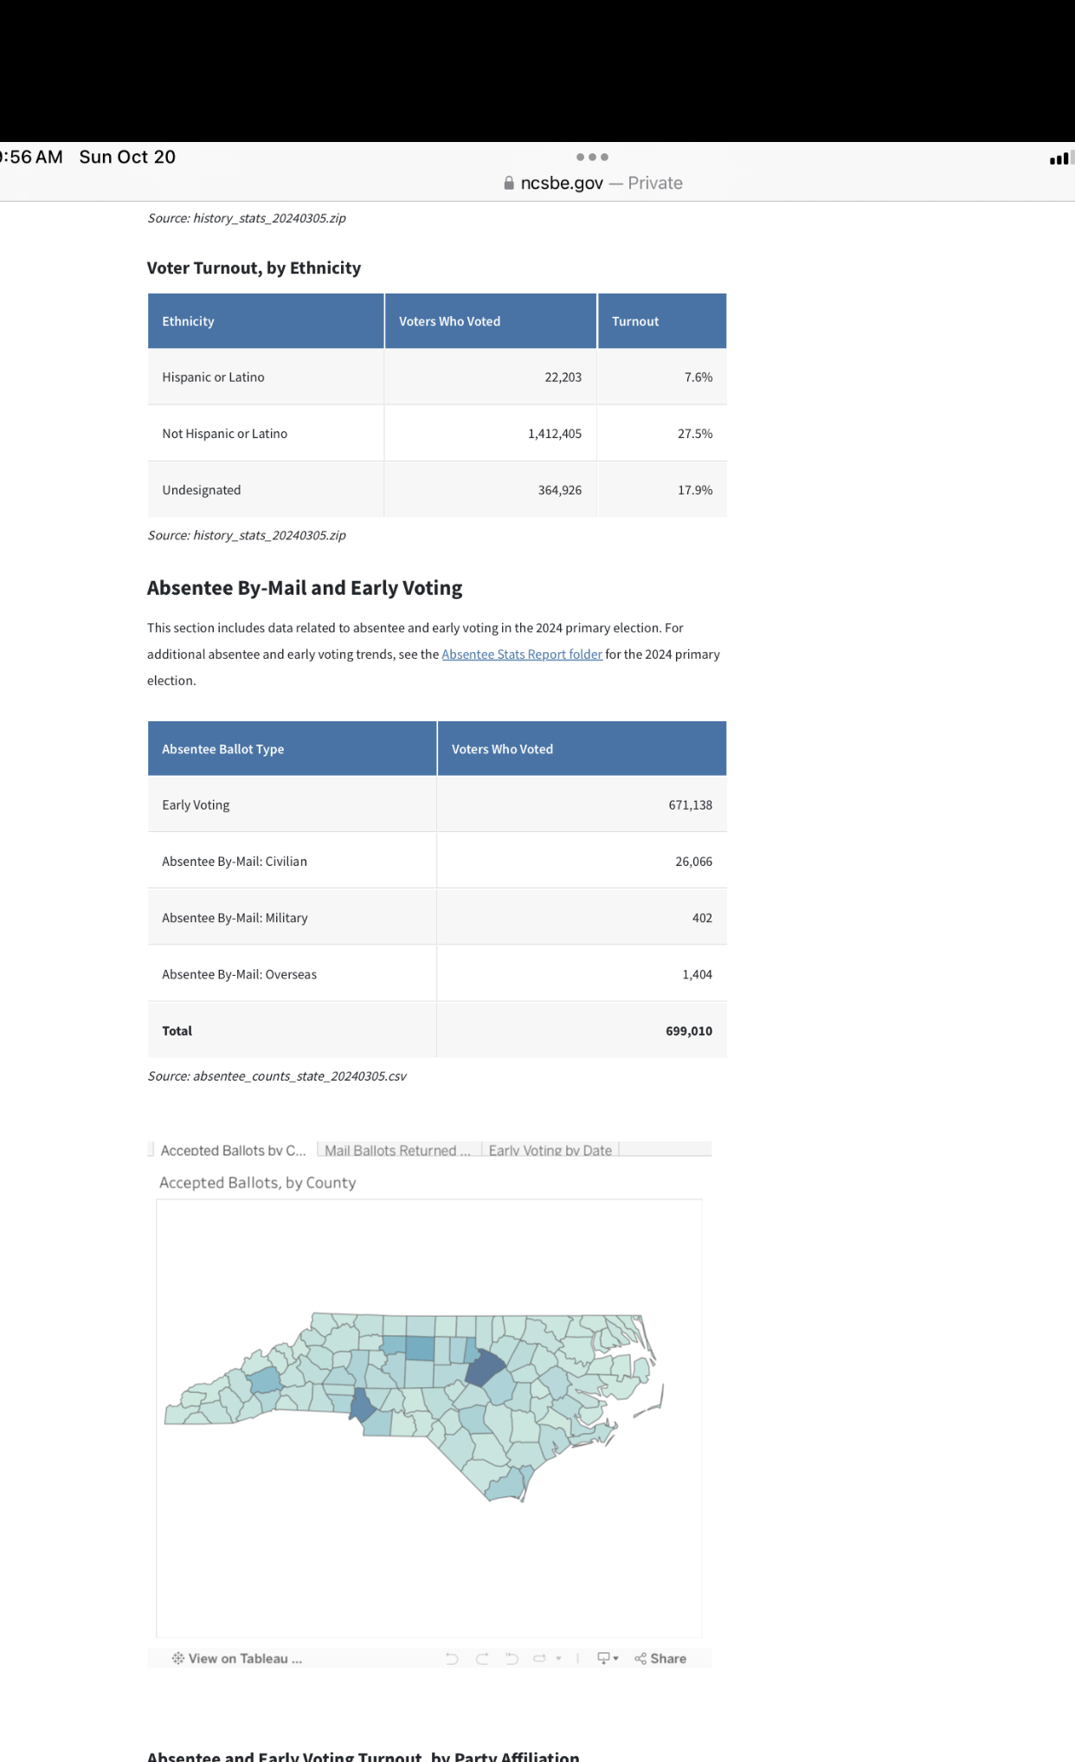This screenshot has height=1762, width=1075.
Task: Click the Ethnicity column header
Action: click(x=266, y=321)
